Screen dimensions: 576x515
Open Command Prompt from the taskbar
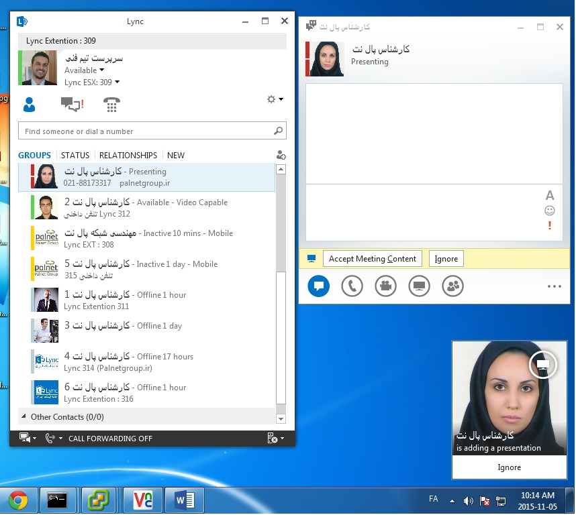(x=57, y=500)
